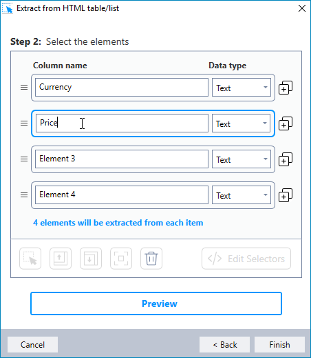This screenshot has height=358, width=311.
Task: Click the move down arrow icon
Action: (91, 259)
